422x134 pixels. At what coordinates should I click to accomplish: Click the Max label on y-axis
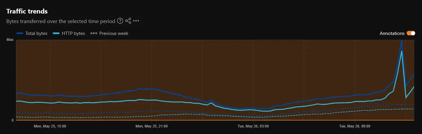10,40
